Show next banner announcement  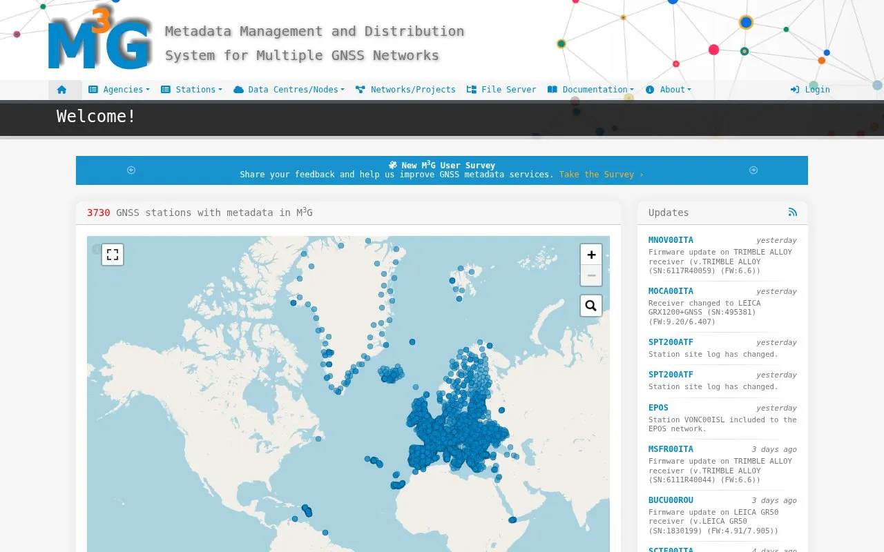point(753,170)
